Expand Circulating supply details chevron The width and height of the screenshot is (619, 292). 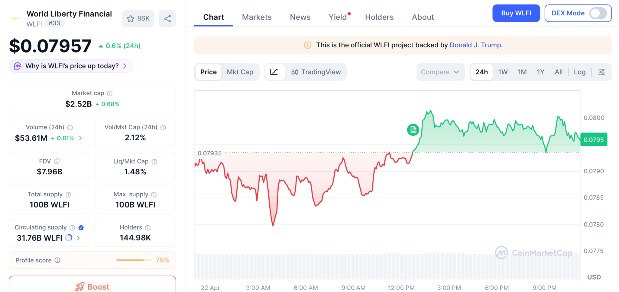tap(78, 238)
